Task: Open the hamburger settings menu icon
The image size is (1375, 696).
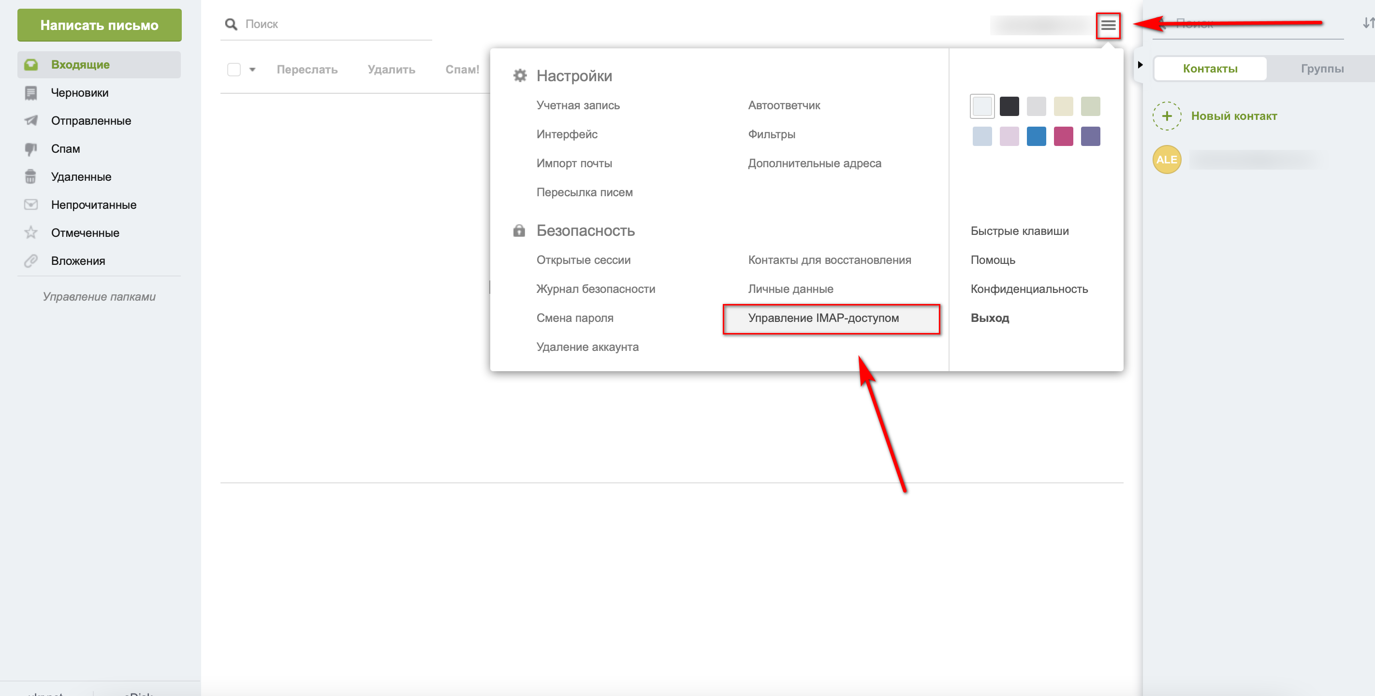Action: (x=1108, y=25)
